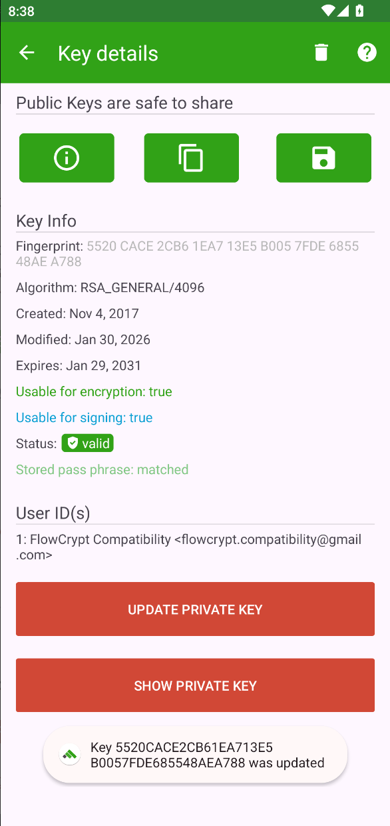Navigate back with the arrow icon
Image resolution: width=390 pixels, height=826 pixels.
pyautogui.click(x=26, y=52)
